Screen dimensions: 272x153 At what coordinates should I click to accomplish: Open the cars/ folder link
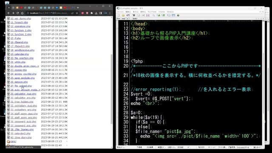pyautogui.click(x=13, y=142)
